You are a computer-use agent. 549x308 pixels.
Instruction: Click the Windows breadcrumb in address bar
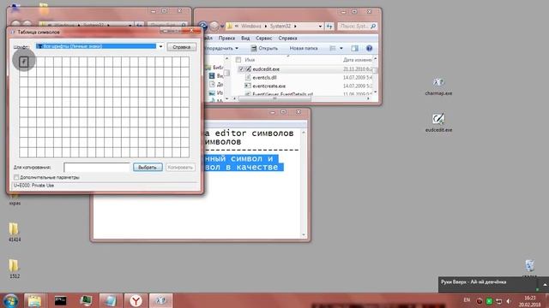pos(251,27)
